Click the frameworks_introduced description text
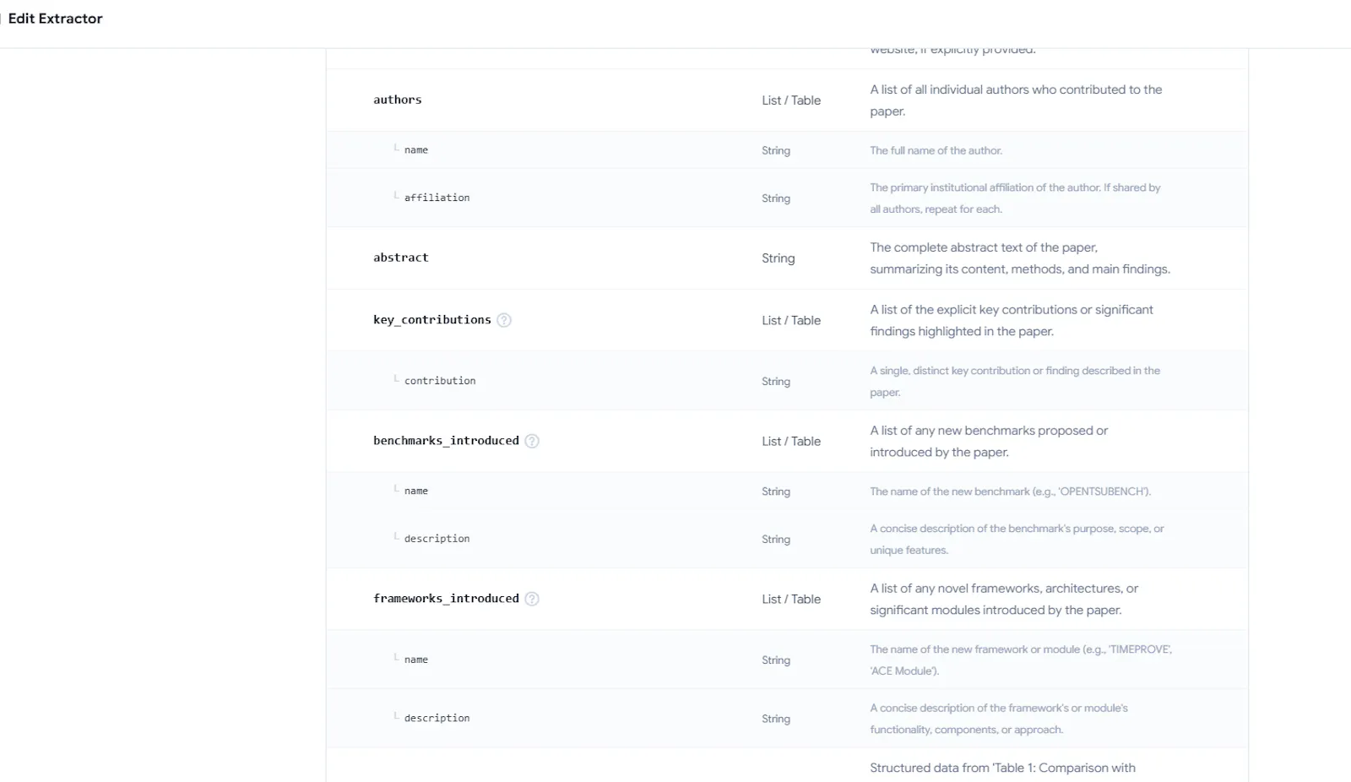Viewport: 1351px width, 782px height. [x=1004, y=600]
